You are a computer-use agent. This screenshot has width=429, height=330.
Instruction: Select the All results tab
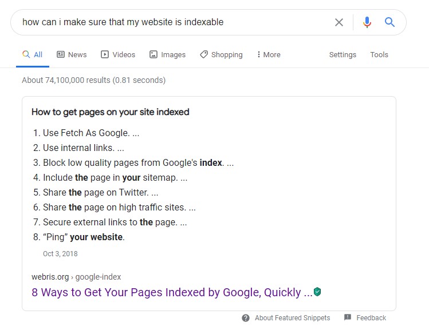(33, 55)
